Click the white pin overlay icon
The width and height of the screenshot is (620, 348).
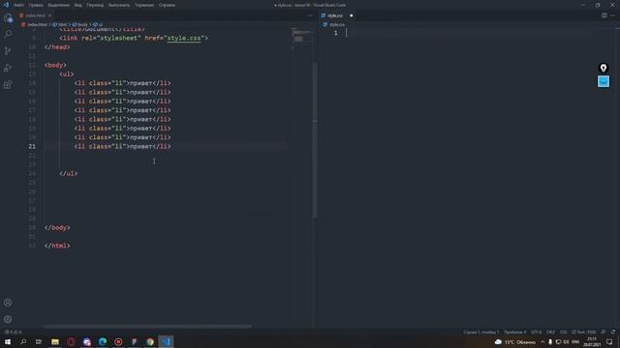pos(604,68)
